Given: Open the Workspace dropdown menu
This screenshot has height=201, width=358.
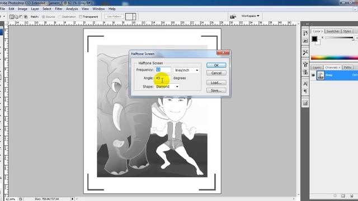Looking at the screenshot, I should click(x=250, y=16).
